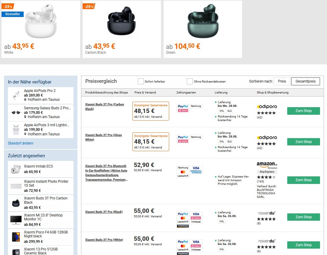
Task: Open nearby Apple AirPods Pro 2 listing
Action: [x=41, y=95]
